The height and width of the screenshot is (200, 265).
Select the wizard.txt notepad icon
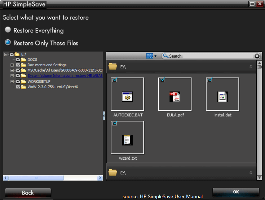pyautogui.click(x=127, y=140)
